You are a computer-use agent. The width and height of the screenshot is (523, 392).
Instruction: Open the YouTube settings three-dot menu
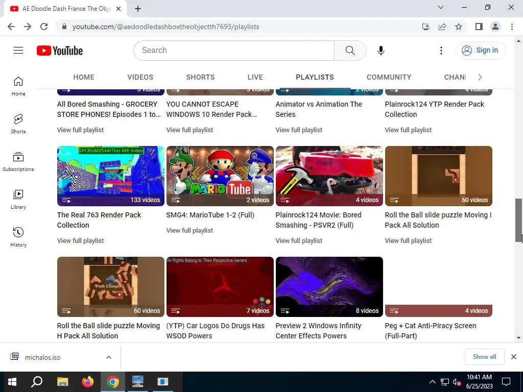[441, 51]
